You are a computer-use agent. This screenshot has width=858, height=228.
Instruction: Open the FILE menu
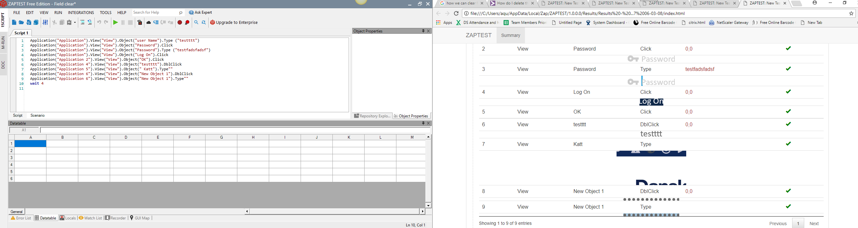coord(17,13)
